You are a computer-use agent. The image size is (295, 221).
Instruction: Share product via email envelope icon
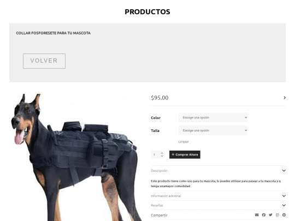[x=257, y=215]
